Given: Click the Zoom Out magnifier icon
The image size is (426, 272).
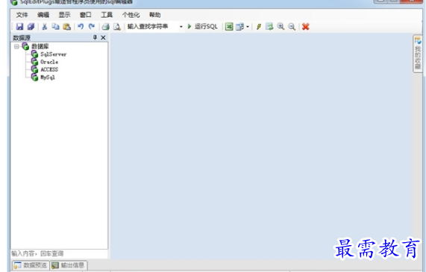Looking at the screenshot, I should point(292,27).
